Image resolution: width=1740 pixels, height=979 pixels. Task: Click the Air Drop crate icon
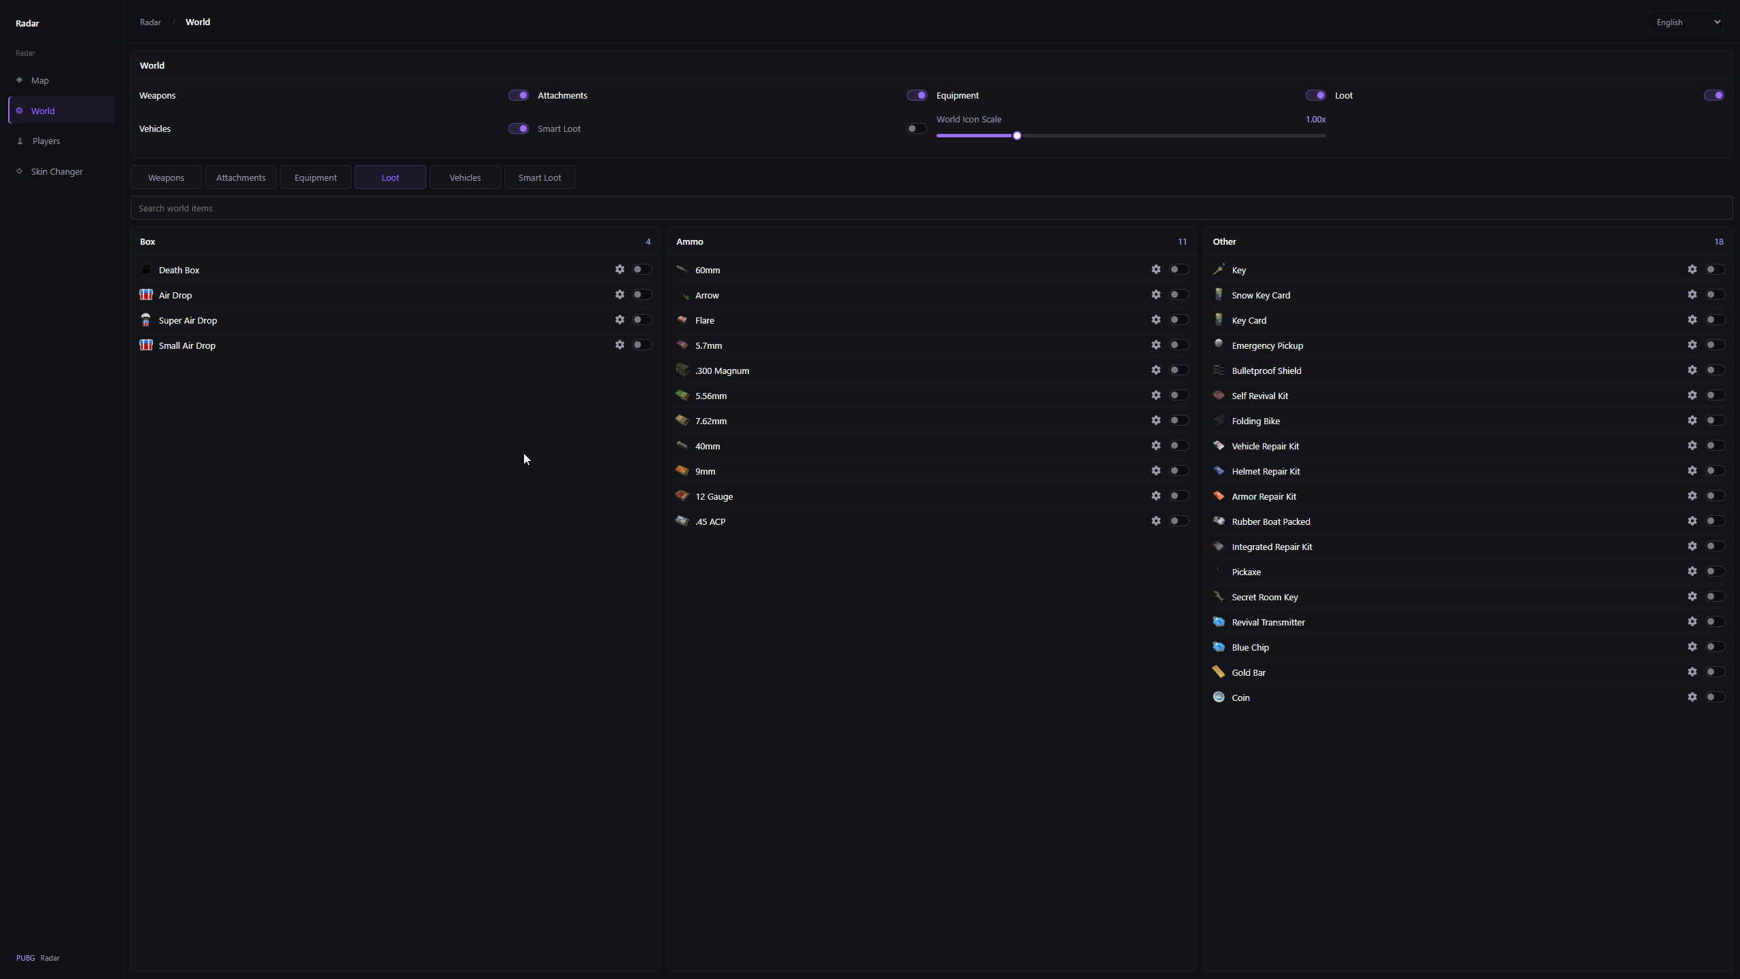145,294
